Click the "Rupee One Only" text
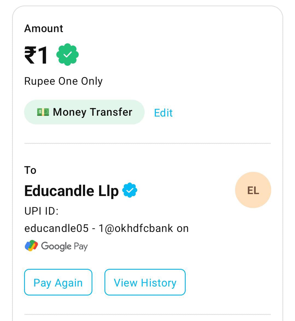Screen dimensions: 295x321 [x=63, y=81]
